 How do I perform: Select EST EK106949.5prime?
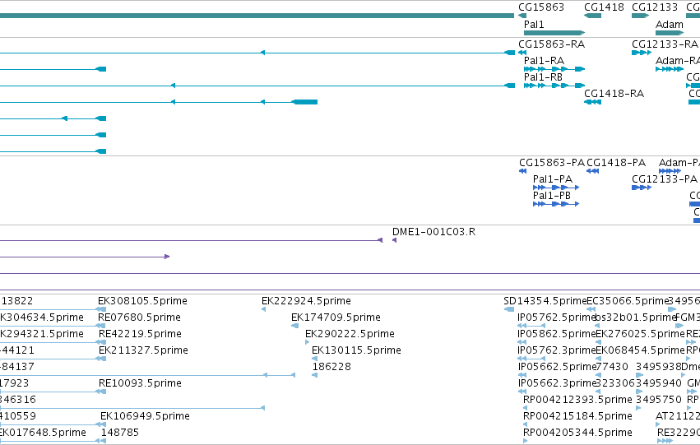coord(145,416)
